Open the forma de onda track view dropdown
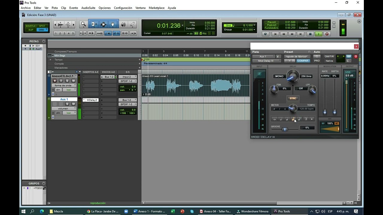383x215 pixels. point(64,85)
